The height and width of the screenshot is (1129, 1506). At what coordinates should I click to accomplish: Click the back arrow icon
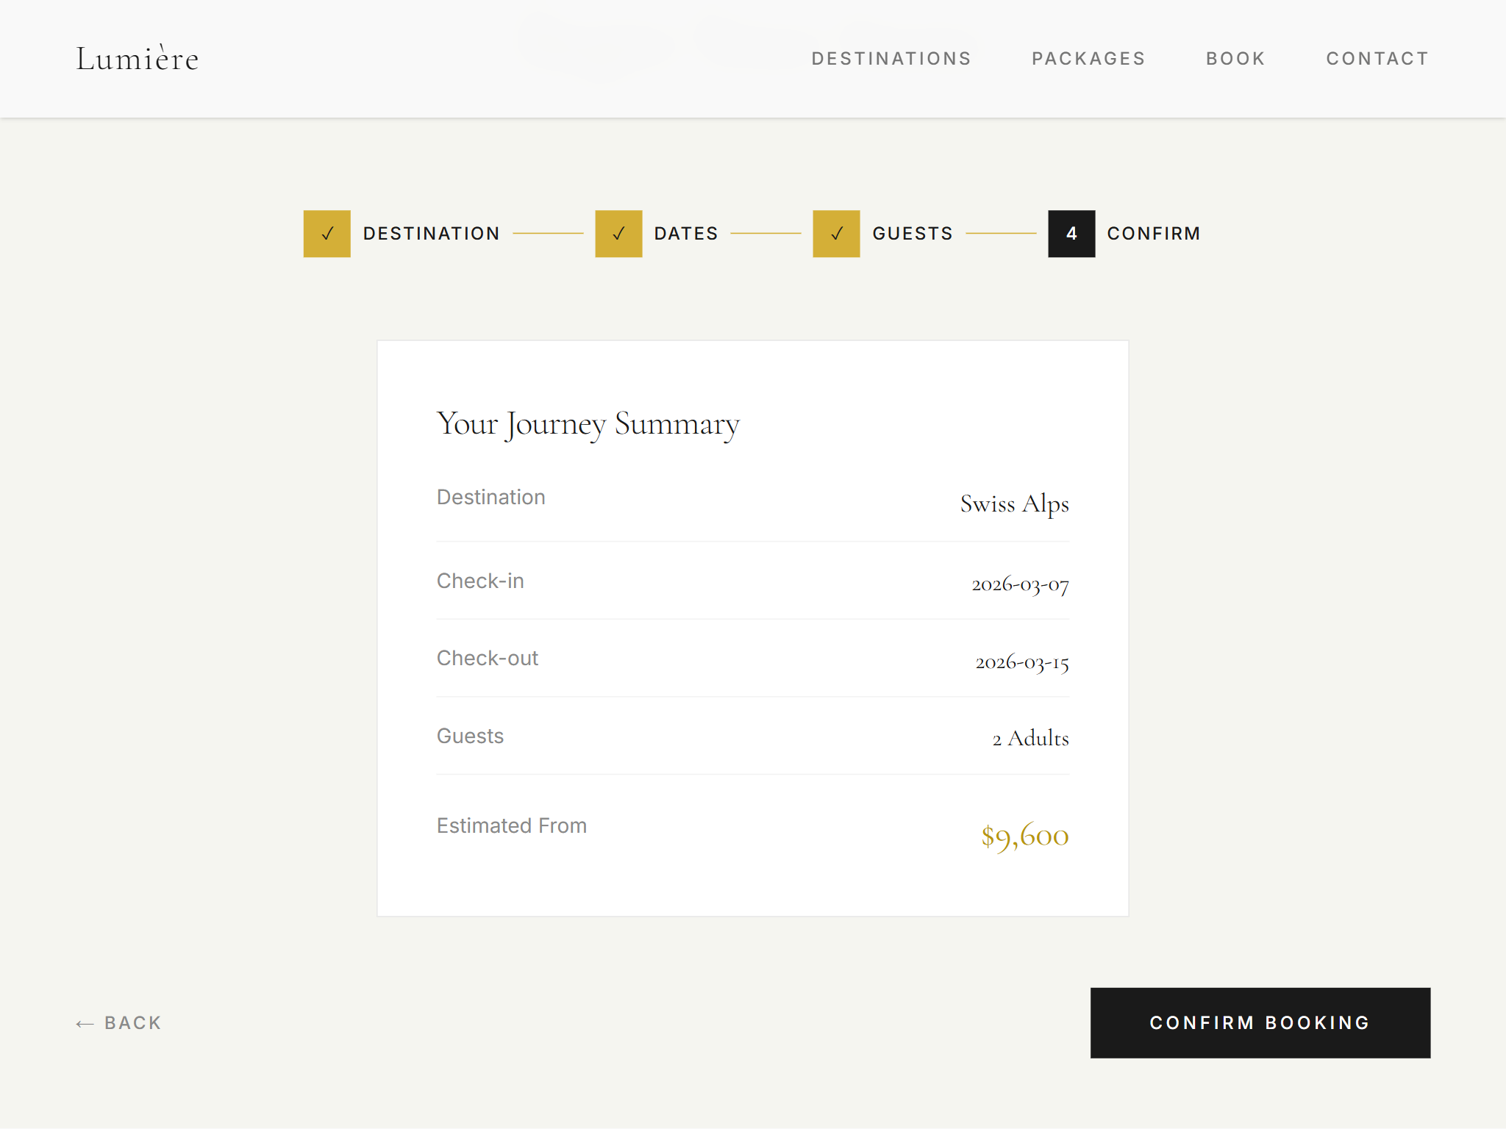[x=85, y=1024]
